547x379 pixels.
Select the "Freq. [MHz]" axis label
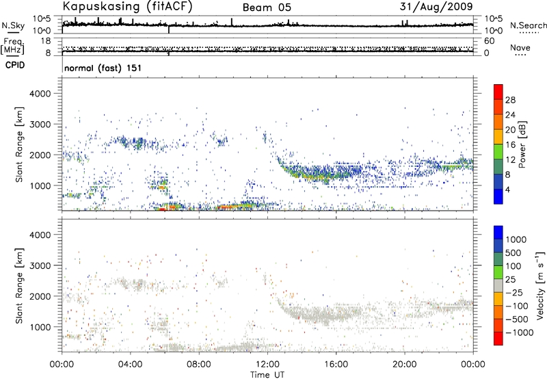[12, 47]
